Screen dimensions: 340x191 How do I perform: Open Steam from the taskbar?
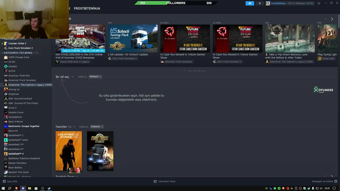pos(49,188)
